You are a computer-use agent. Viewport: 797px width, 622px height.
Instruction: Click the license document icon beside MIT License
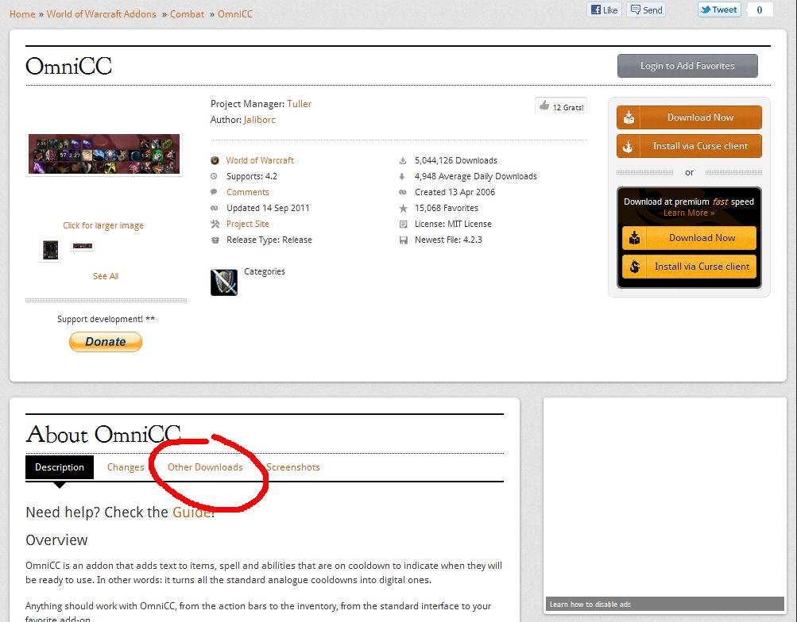403,224
